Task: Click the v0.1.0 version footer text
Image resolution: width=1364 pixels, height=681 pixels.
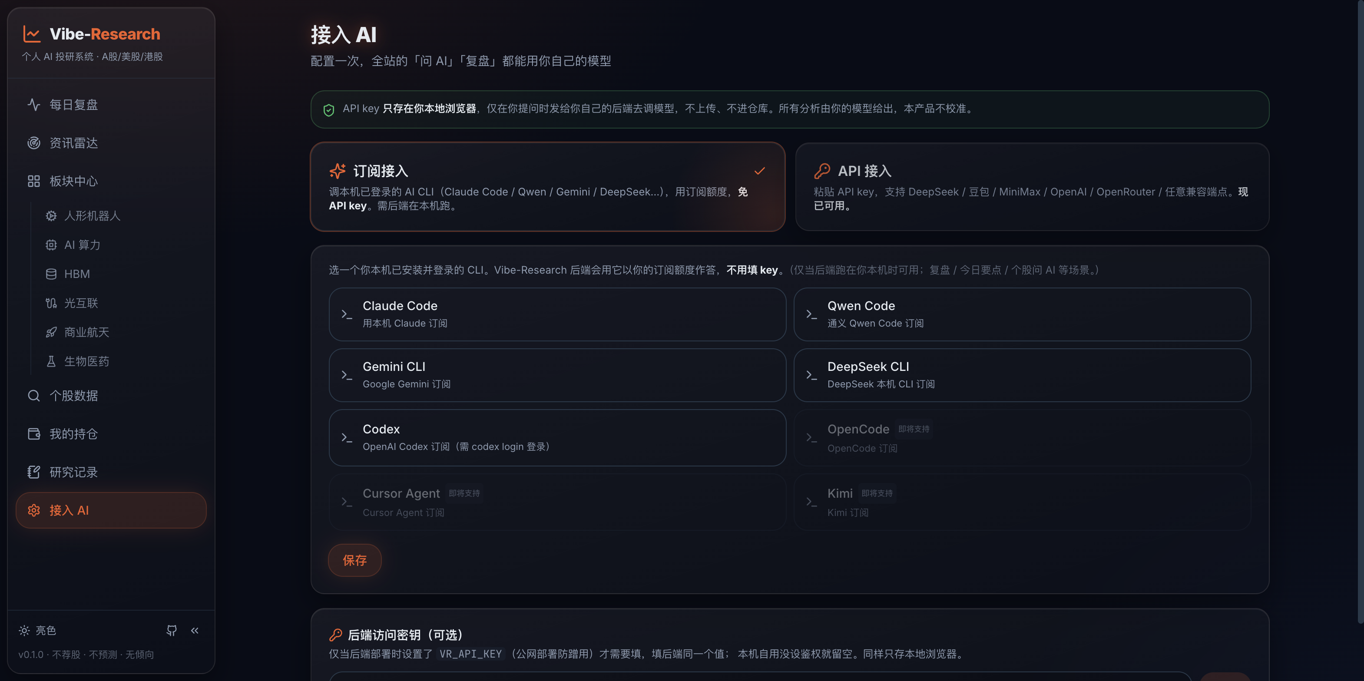Action: click(x=86, y=655)
